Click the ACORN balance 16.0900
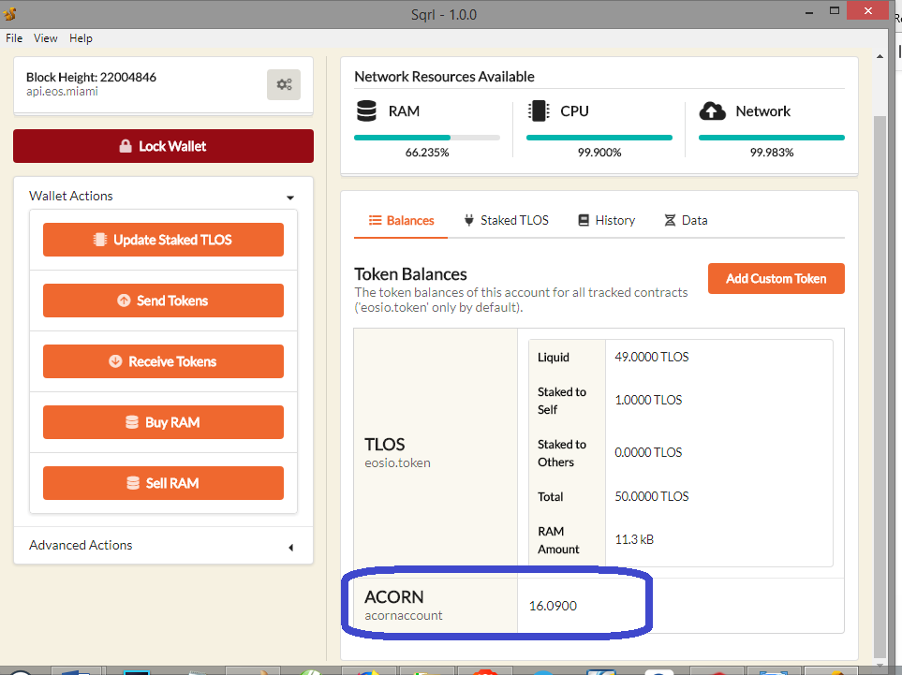The width and height of the screenshot is (902, 675). pyautogui.click(x=553, y=606)
